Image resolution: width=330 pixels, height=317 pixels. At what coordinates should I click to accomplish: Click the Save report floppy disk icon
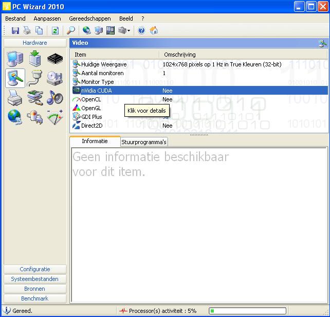(15, 31)
